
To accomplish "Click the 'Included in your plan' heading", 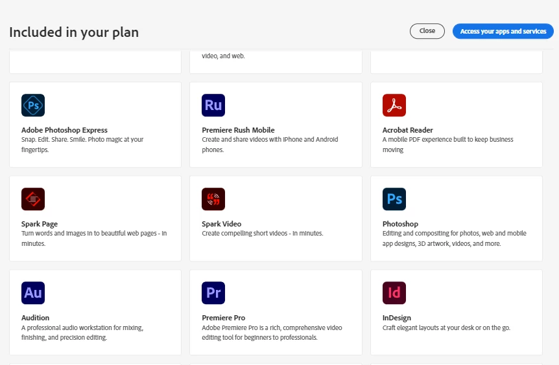I will click(x=74, y=32).
